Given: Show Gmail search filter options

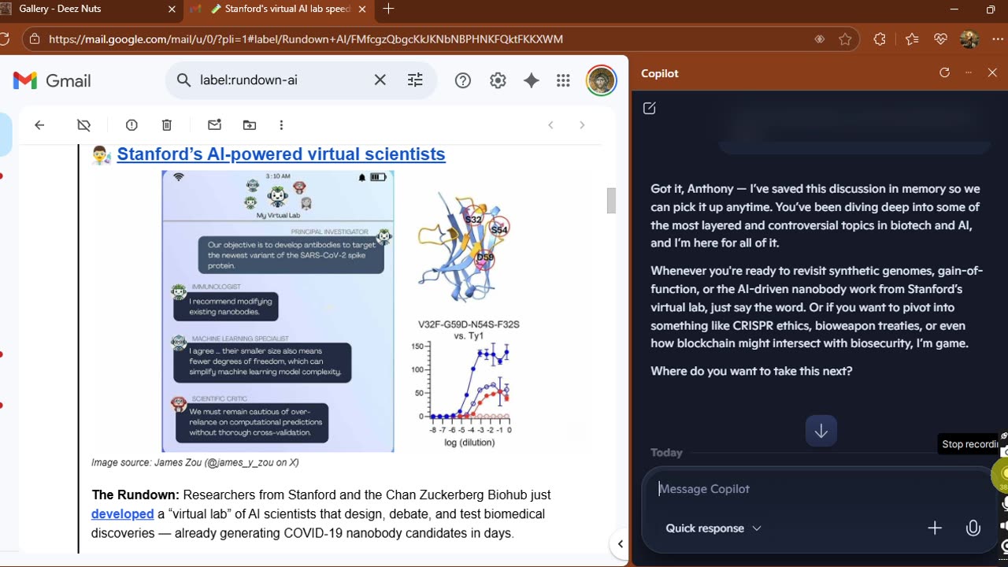Looking at the screenshot, I should point(415,80).
